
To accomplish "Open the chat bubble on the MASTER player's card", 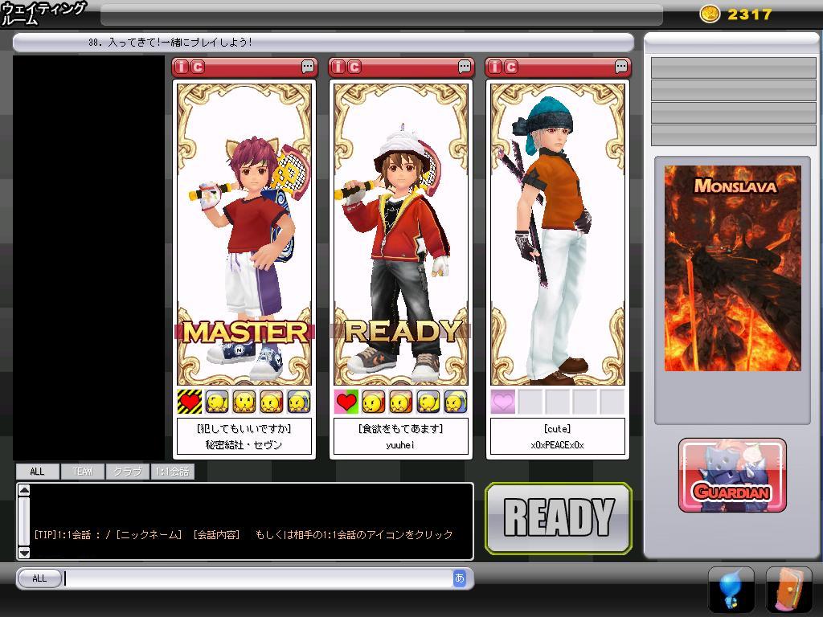I will pyautogui.click(x=308, y=67).
